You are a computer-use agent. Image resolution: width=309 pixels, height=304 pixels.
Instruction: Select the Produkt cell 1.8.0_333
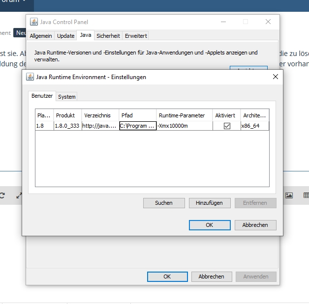click(x=67, y=126)
